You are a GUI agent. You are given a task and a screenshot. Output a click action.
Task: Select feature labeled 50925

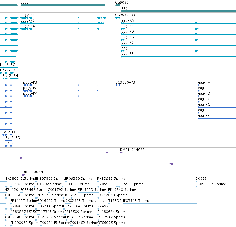[201, 179]
